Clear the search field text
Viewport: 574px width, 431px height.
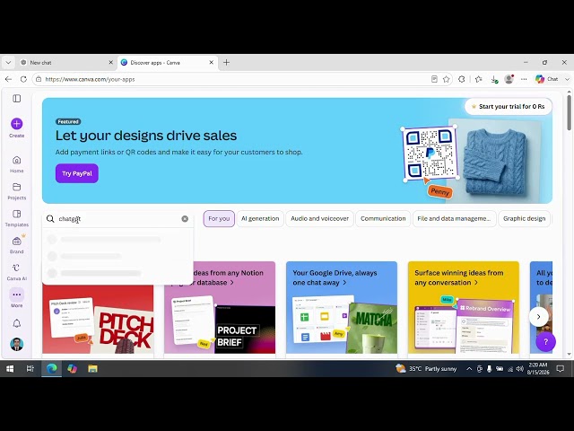click(185, 219)
